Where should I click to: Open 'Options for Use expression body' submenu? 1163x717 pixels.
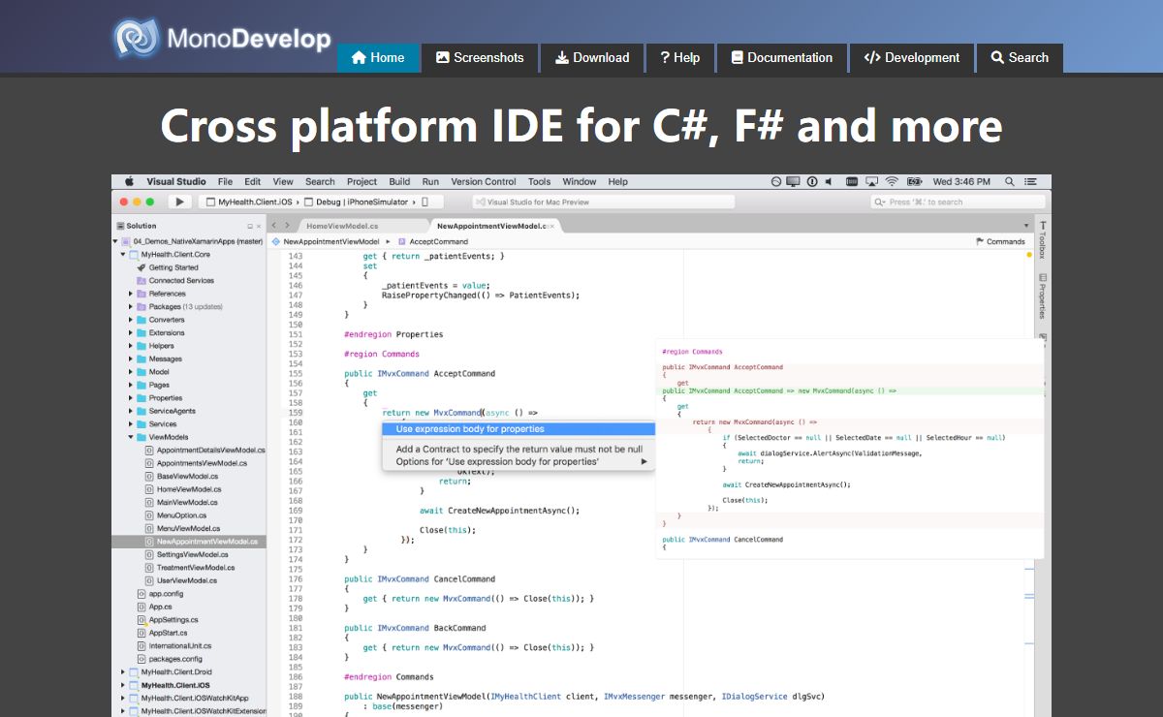(x=519, y=461)
